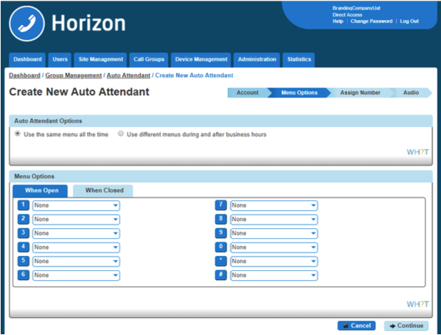
Task: Click the Change Password link
Action: click(371, 21)
